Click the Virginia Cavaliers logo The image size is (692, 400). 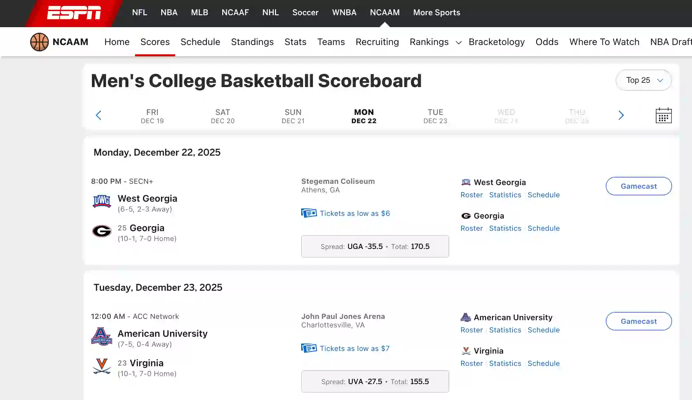click(102, 366)
